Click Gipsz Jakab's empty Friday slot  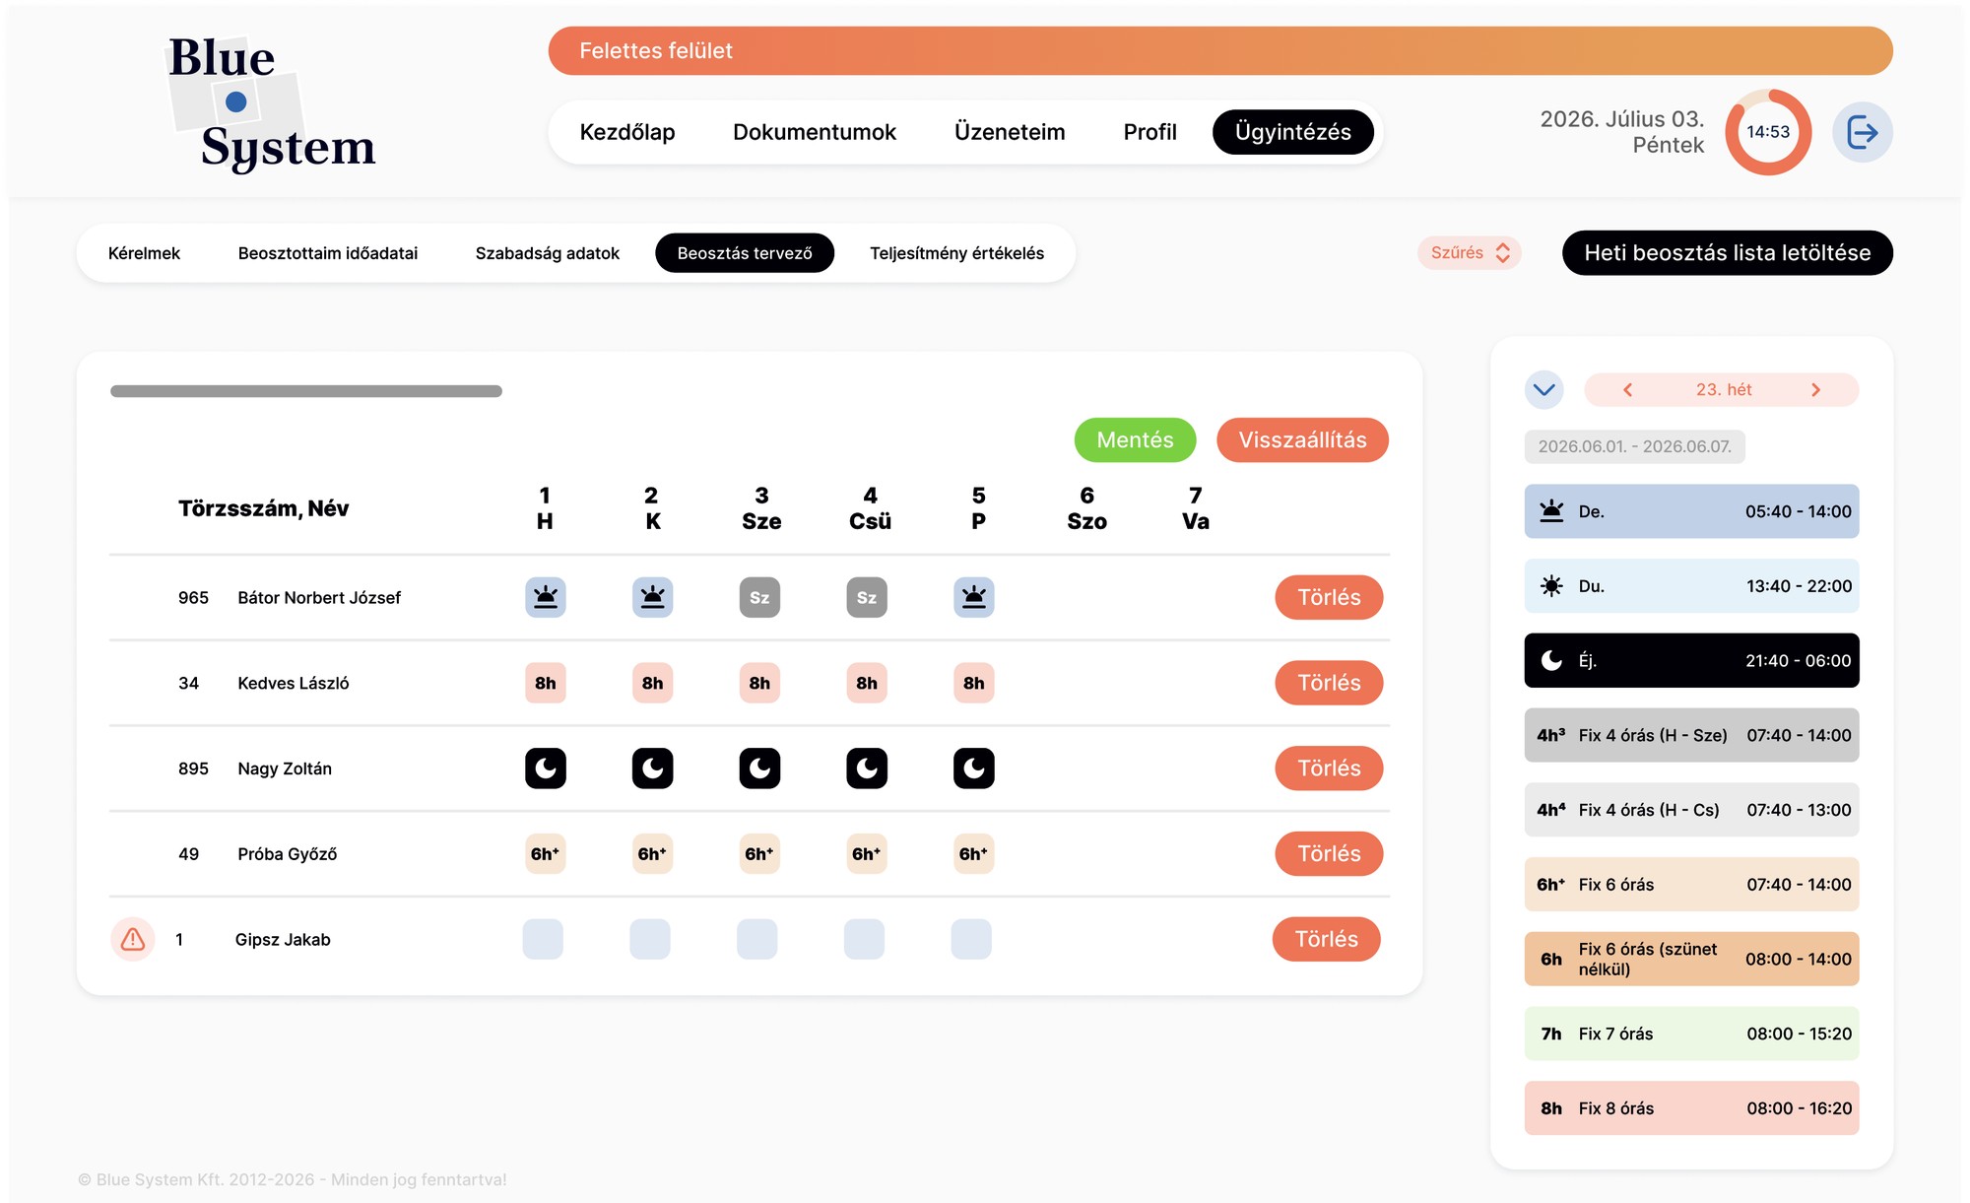(x=971, y=939)
